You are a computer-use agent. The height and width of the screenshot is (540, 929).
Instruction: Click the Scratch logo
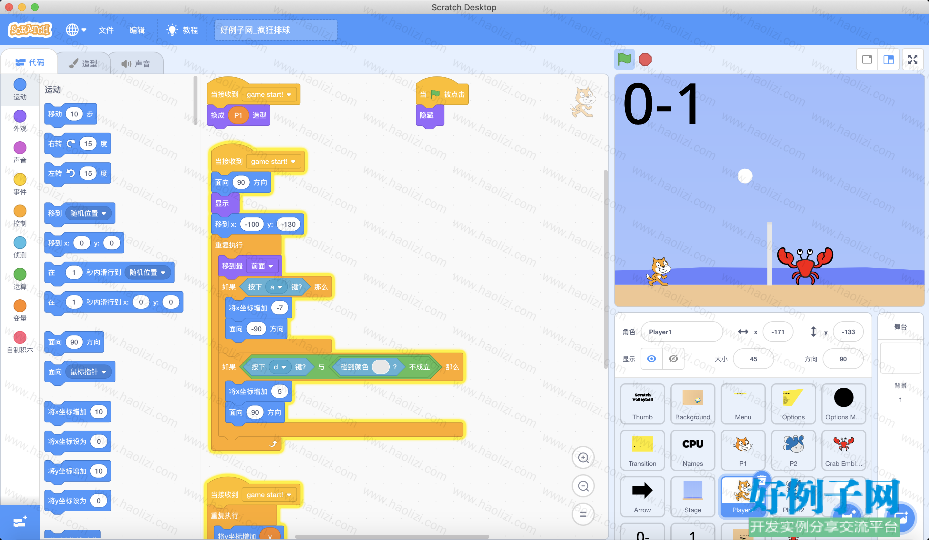(30, 29)
